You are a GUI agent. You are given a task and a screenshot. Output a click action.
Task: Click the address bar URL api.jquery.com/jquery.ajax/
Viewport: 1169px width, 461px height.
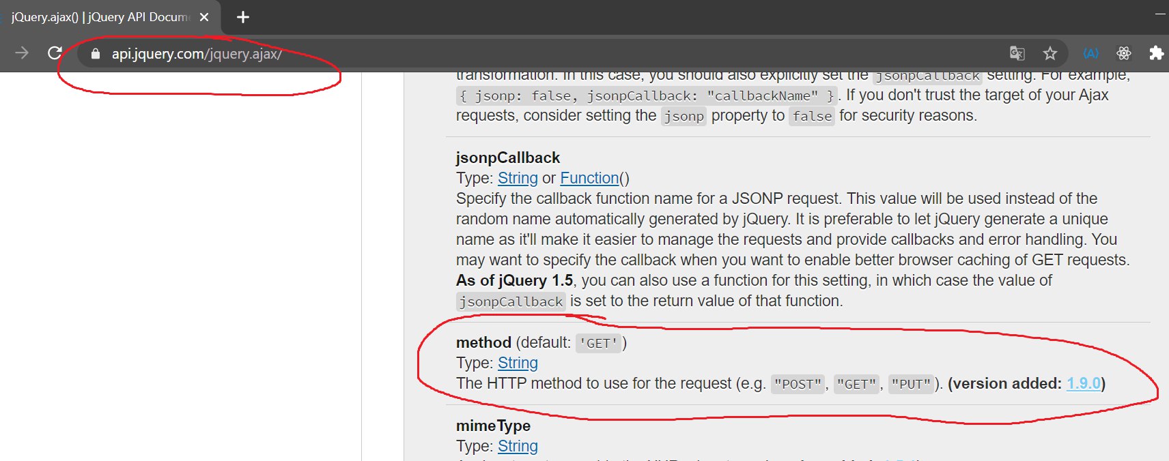(197, 54)
